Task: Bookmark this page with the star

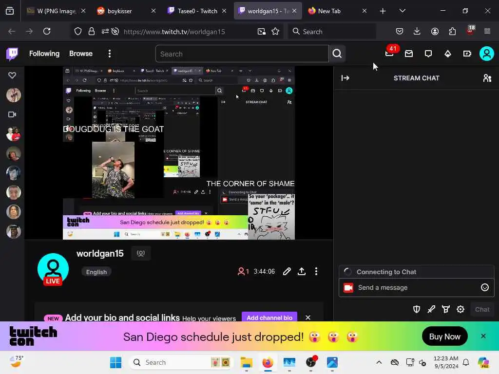Action: pos(276,31)
